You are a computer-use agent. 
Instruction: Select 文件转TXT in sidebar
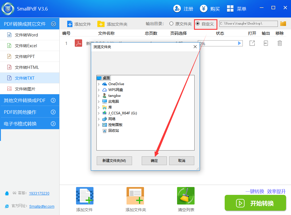click(30, 78)
